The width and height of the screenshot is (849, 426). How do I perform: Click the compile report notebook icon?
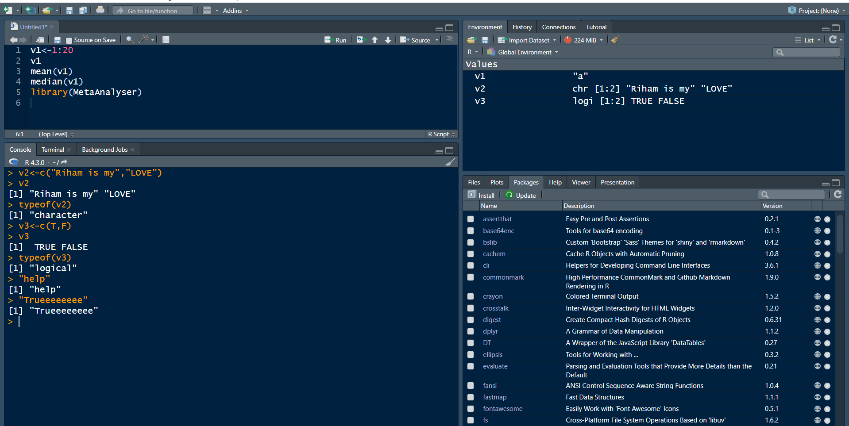(x=166, y=40)
